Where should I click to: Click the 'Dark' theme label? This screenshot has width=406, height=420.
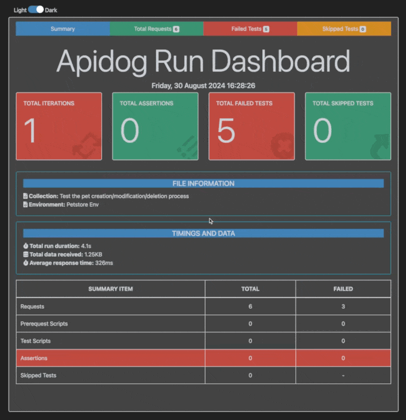click(51, 10)
